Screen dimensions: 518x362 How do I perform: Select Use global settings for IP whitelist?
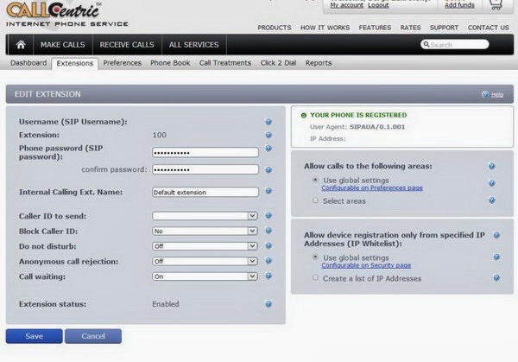(315, 257)
